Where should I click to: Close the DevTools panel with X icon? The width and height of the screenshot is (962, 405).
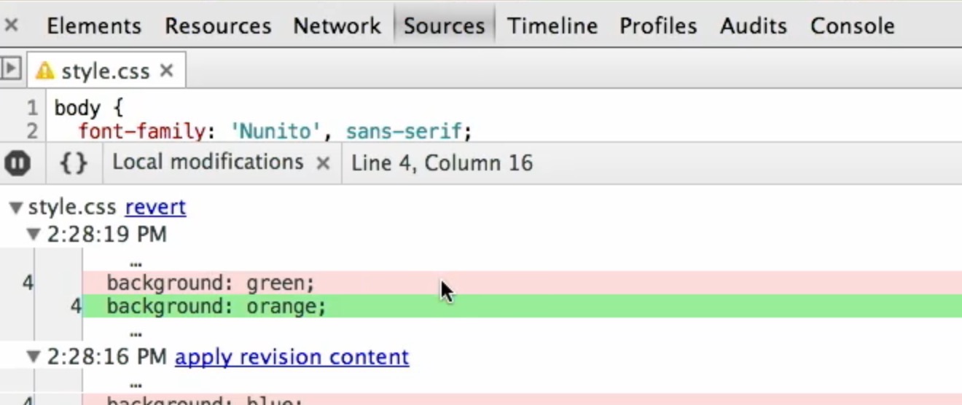11,25
